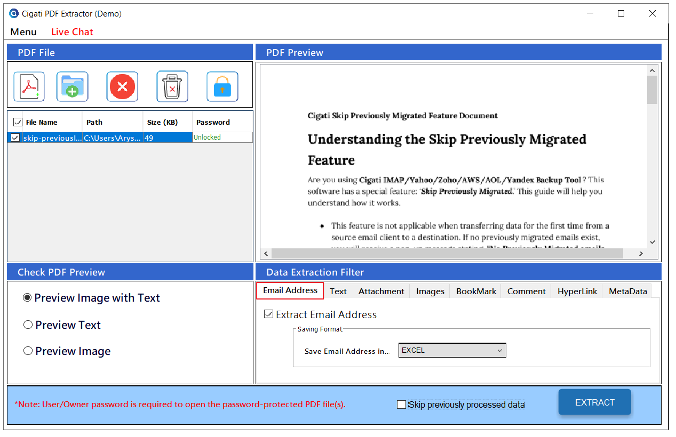Switch to the Email Address tab
This screenshot has width=676, height=437.
pos(290,290)
